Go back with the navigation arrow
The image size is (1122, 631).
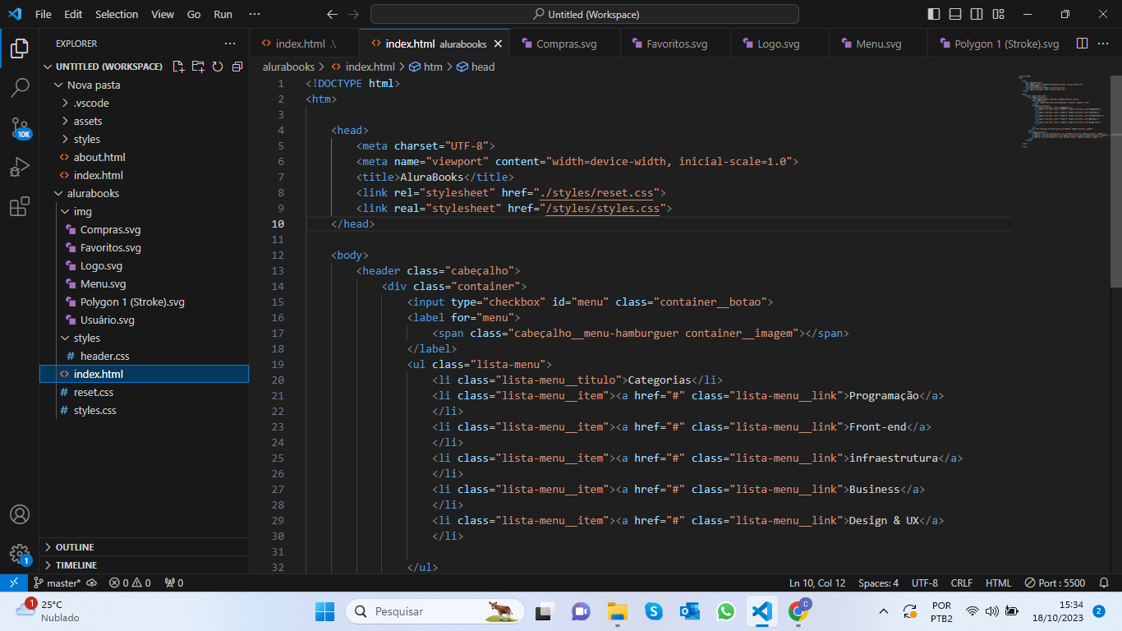point(332,14)
